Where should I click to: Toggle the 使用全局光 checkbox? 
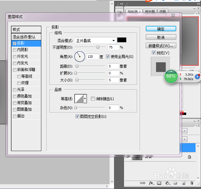[108, 57]
